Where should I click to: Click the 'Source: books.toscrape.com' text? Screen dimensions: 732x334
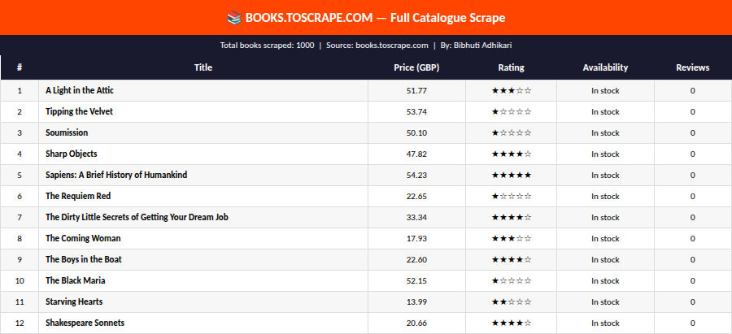tap(377, 46)
